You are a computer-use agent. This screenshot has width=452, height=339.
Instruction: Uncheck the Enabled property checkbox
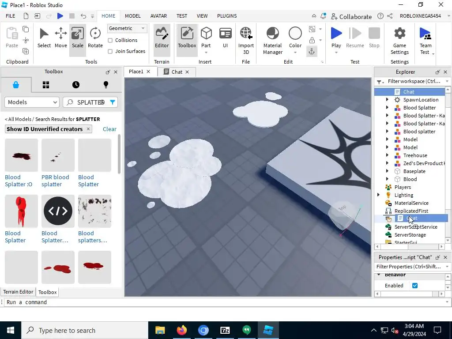415,286
